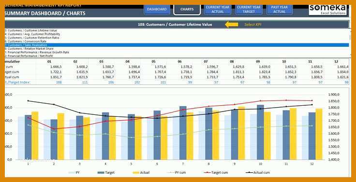Click the Actual cum legend line
The width and height of the screenshot is (356, 182).
pos(249,173)
